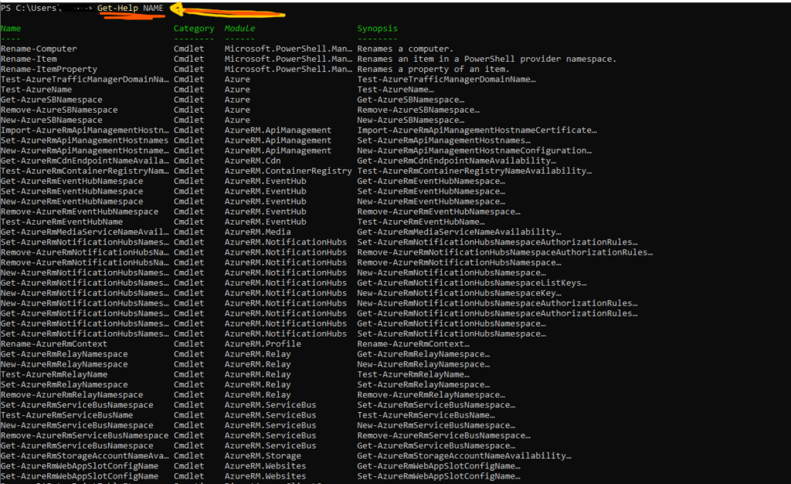
Task: Select "Set-AzureRmServiceBusNamespace" in the Name column
Action: coord(76,404)
